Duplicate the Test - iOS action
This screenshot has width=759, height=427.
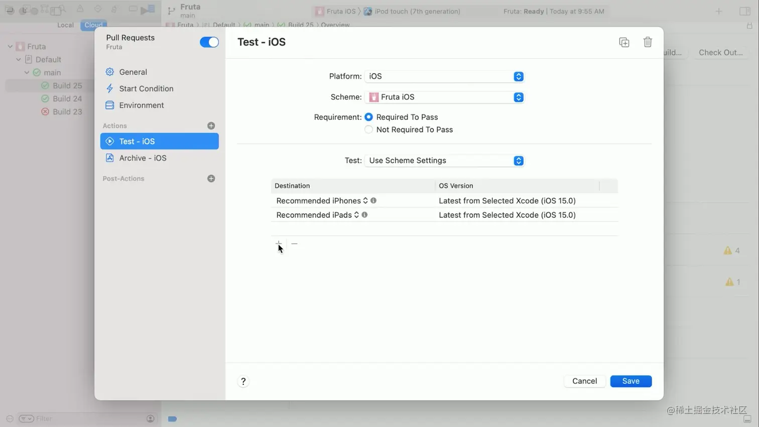[624, 42]
